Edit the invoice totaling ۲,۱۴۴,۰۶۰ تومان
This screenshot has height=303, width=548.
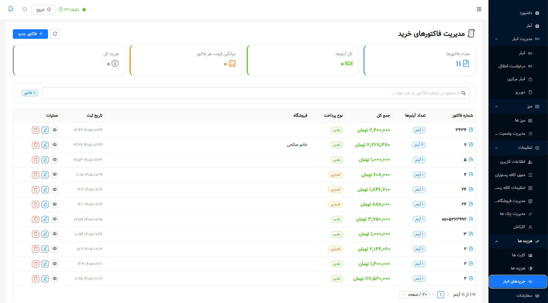tap(45, 249)
